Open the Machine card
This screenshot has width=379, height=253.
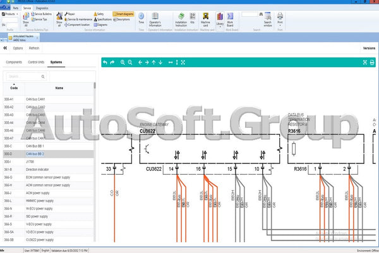pos(205,20)
